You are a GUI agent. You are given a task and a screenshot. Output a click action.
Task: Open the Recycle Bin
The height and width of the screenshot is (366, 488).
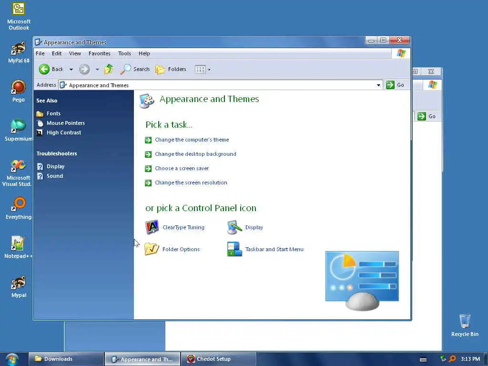(x=465, y=325)
